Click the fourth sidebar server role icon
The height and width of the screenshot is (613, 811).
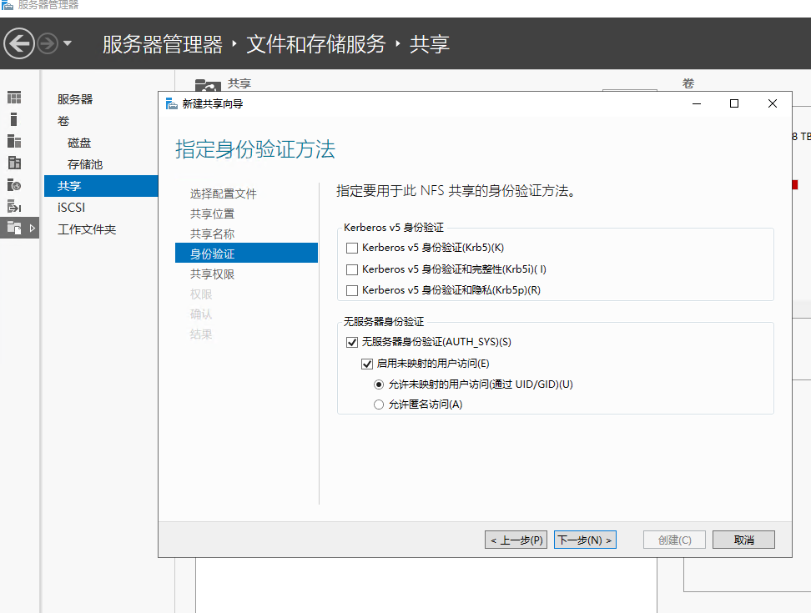click(14, 163)
